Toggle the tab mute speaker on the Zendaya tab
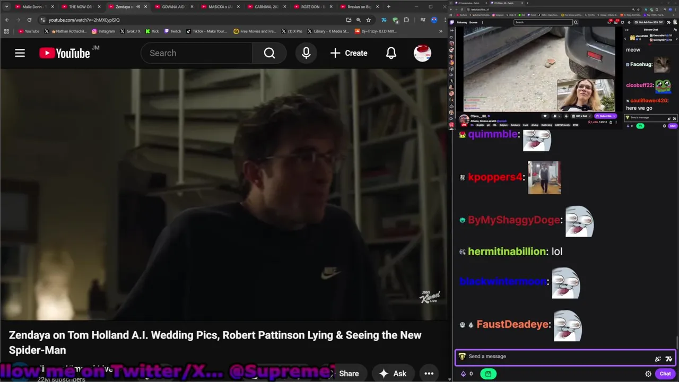Viewport: 679px width, 382px height. 138,7
